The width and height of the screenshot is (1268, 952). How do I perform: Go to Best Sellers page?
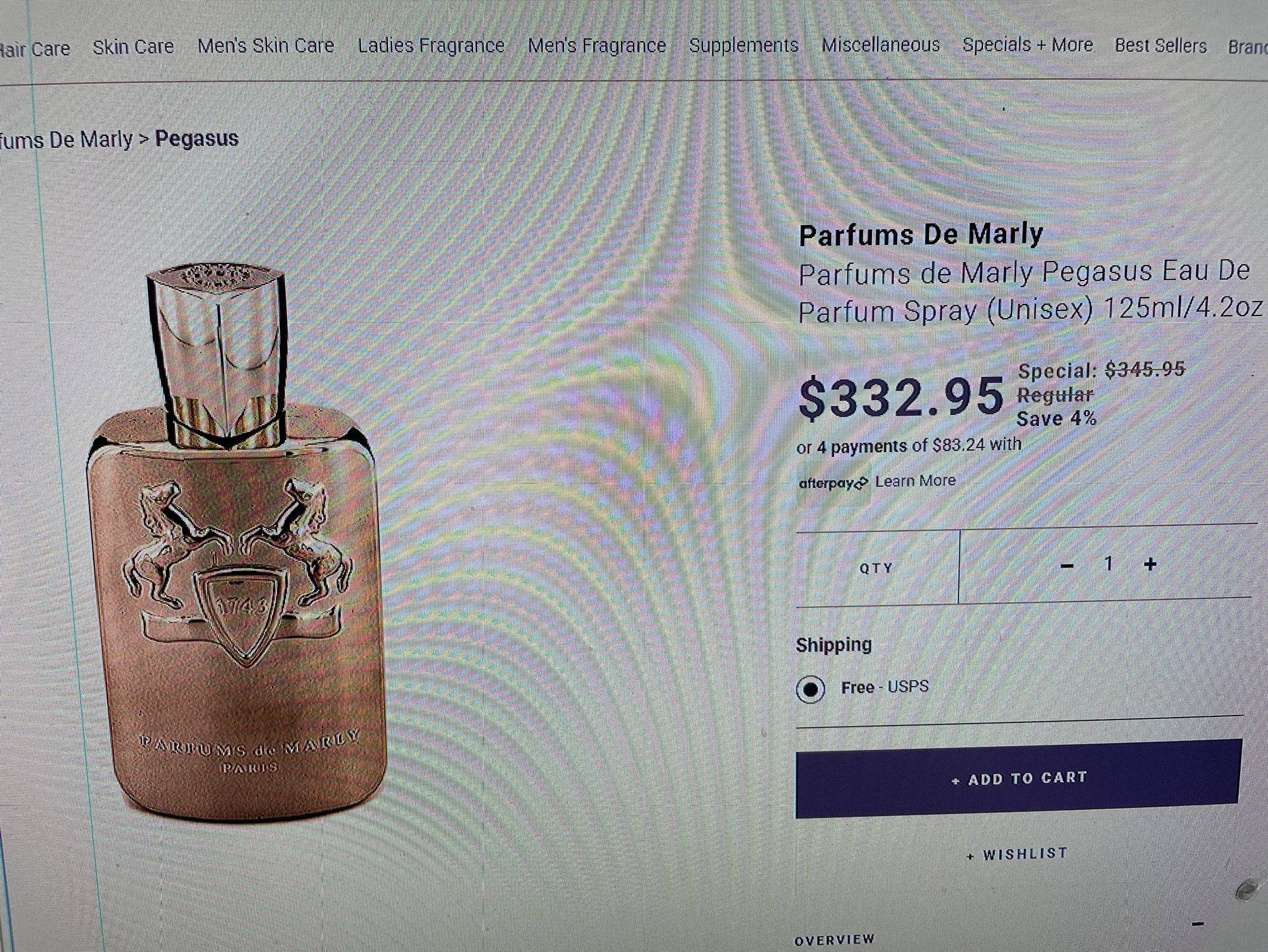pyautogui.click(x=1160, y=46)
